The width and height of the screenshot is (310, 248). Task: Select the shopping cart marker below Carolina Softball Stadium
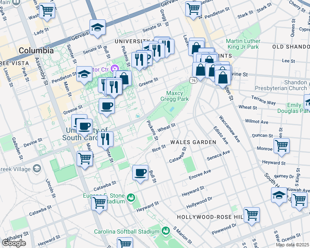pyautogui.click(x=125, y=244)
